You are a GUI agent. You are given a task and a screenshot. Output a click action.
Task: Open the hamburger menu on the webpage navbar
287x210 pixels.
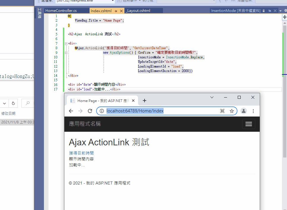point(248,124)
